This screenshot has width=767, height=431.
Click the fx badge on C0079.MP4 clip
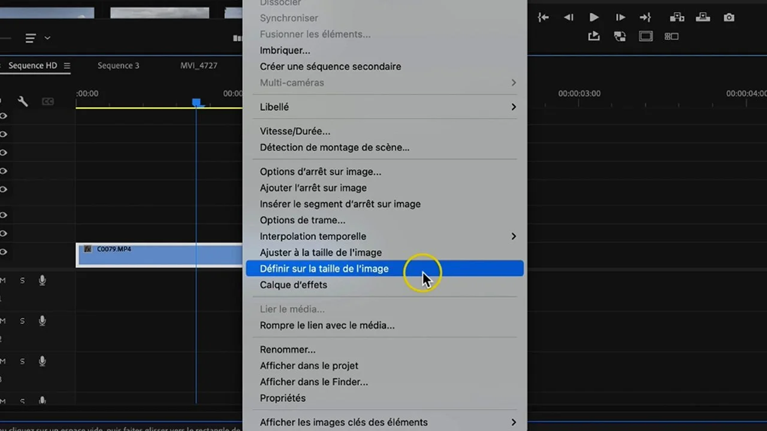pos(87,248)
